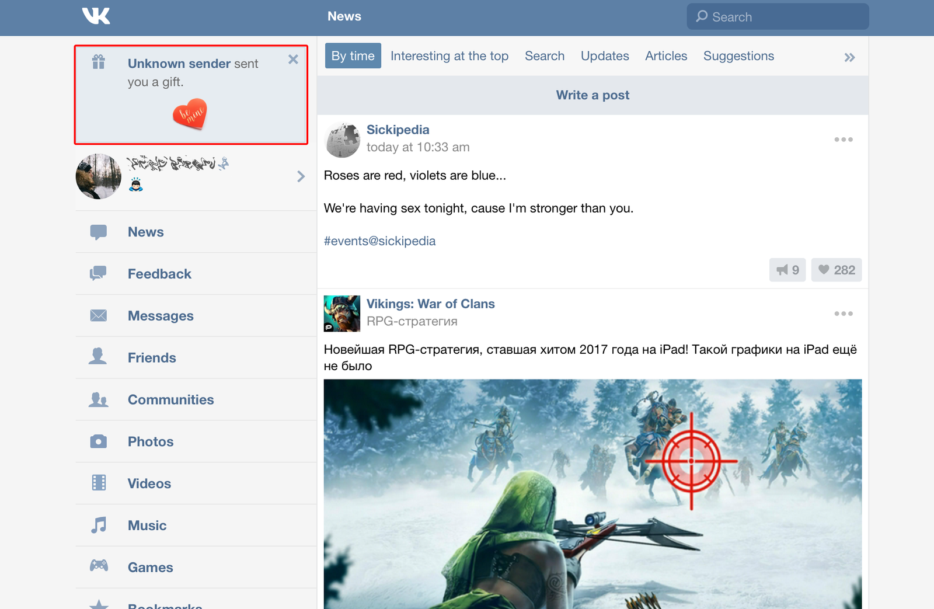Open the Sickipedia post timestamp link
Image resolution: width=934 pixels, height=609 pixels.
pyautogui.click(x=418, y=147)
